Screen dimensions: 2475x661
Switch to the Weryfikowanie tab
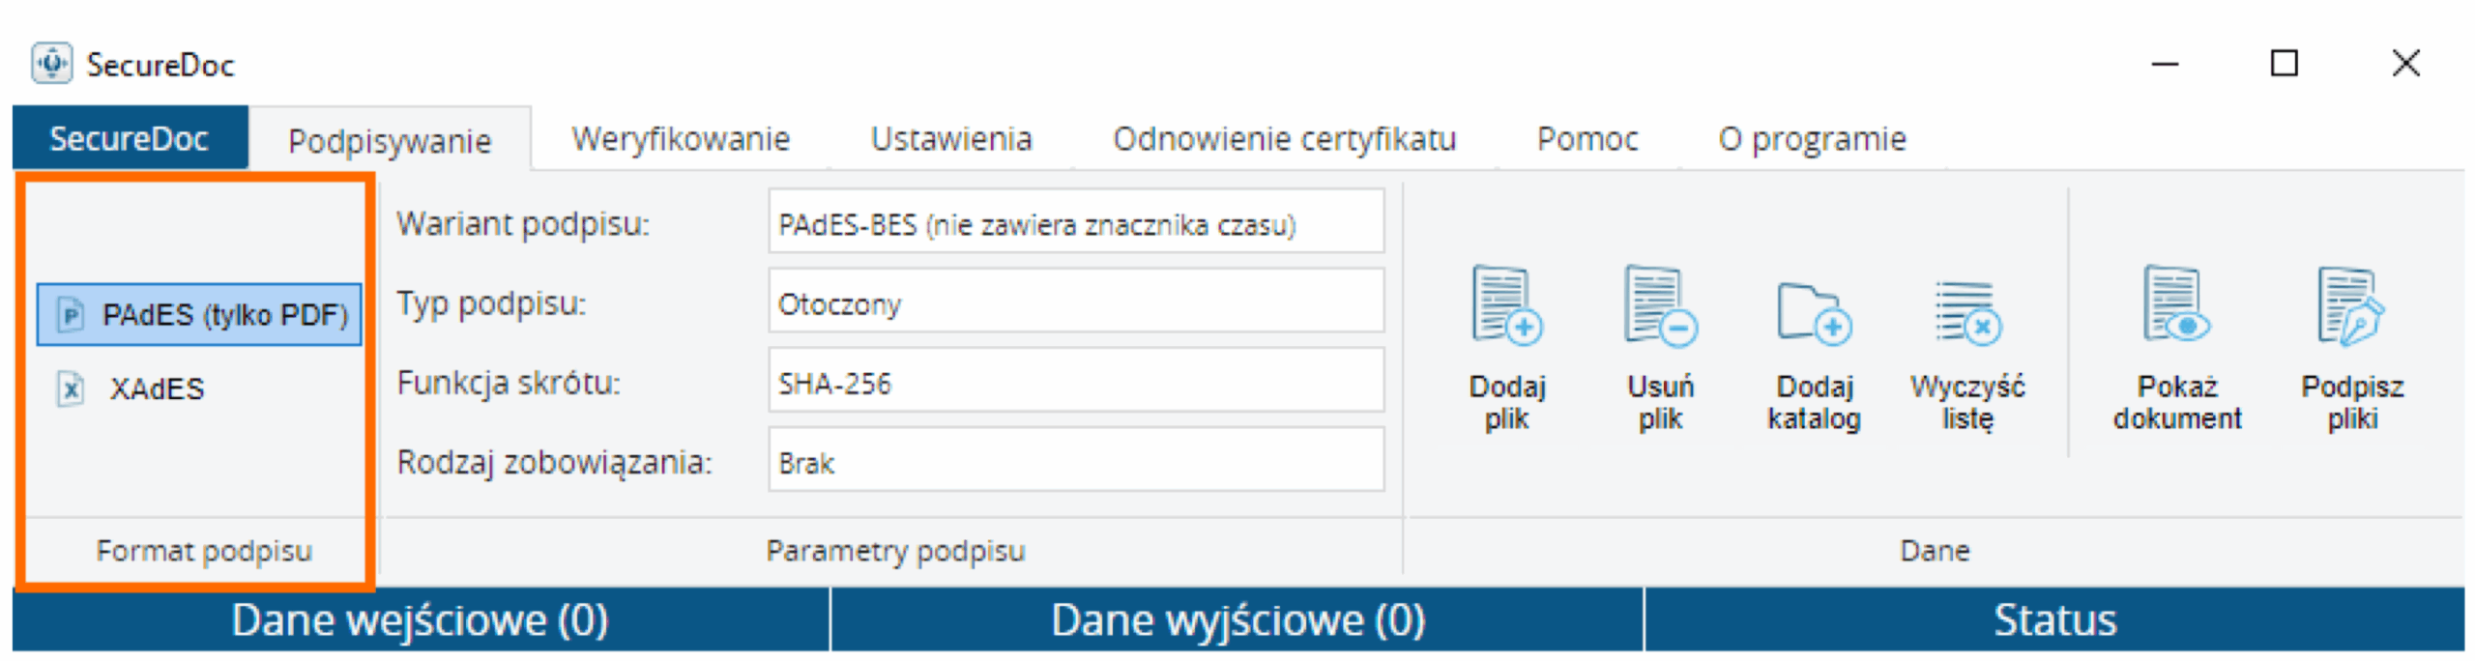(x=680, y=139)
